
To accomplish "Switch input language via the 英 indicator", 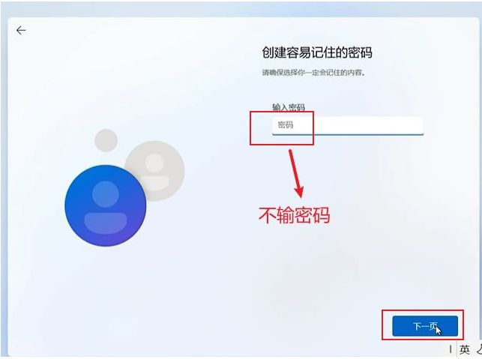I will [x=465, y=349].
